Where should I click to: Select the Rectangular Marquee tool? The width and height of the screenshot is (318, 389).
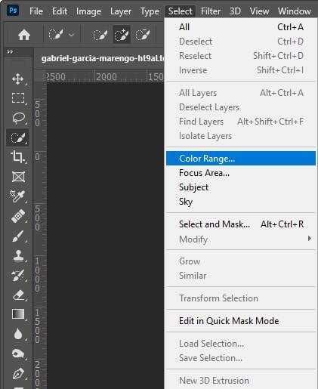(18, 98)
